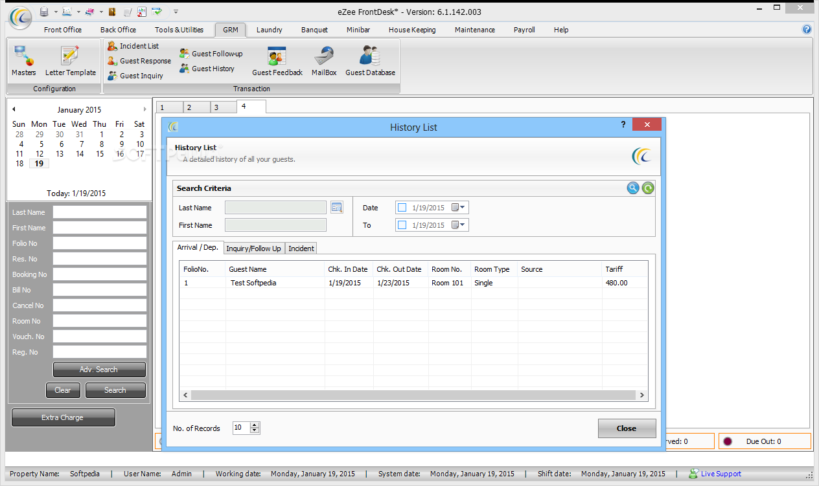Click the horizontal scrollbar in history table

coord(413,395)
